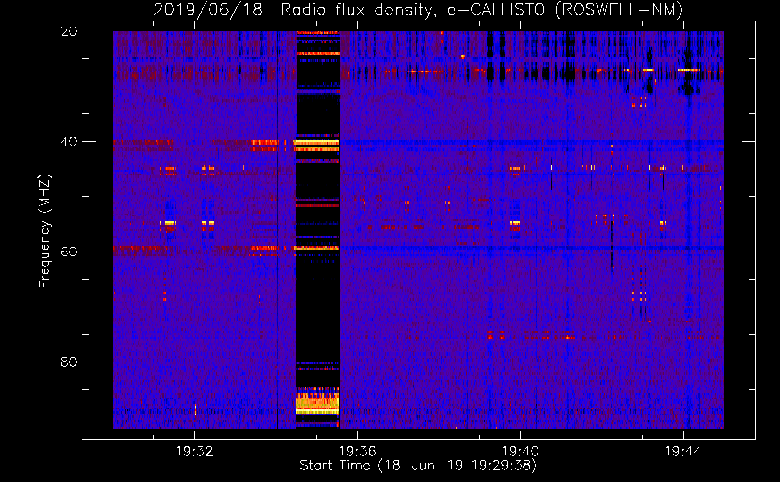Click the 19:36 time tick label
Image resolution: width=780 pixels, height=482 pixels.
click(357, 452)
